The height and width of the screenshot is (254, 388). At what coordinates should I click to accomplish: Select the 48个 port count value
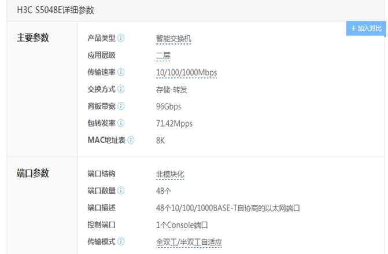click(x=163, y=191)
